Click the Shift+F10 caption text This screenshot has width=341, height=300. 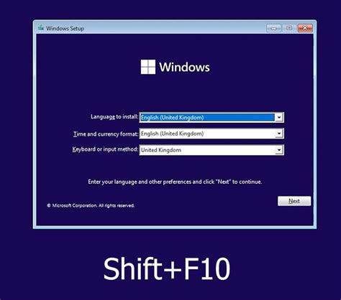tap(167, 268)
